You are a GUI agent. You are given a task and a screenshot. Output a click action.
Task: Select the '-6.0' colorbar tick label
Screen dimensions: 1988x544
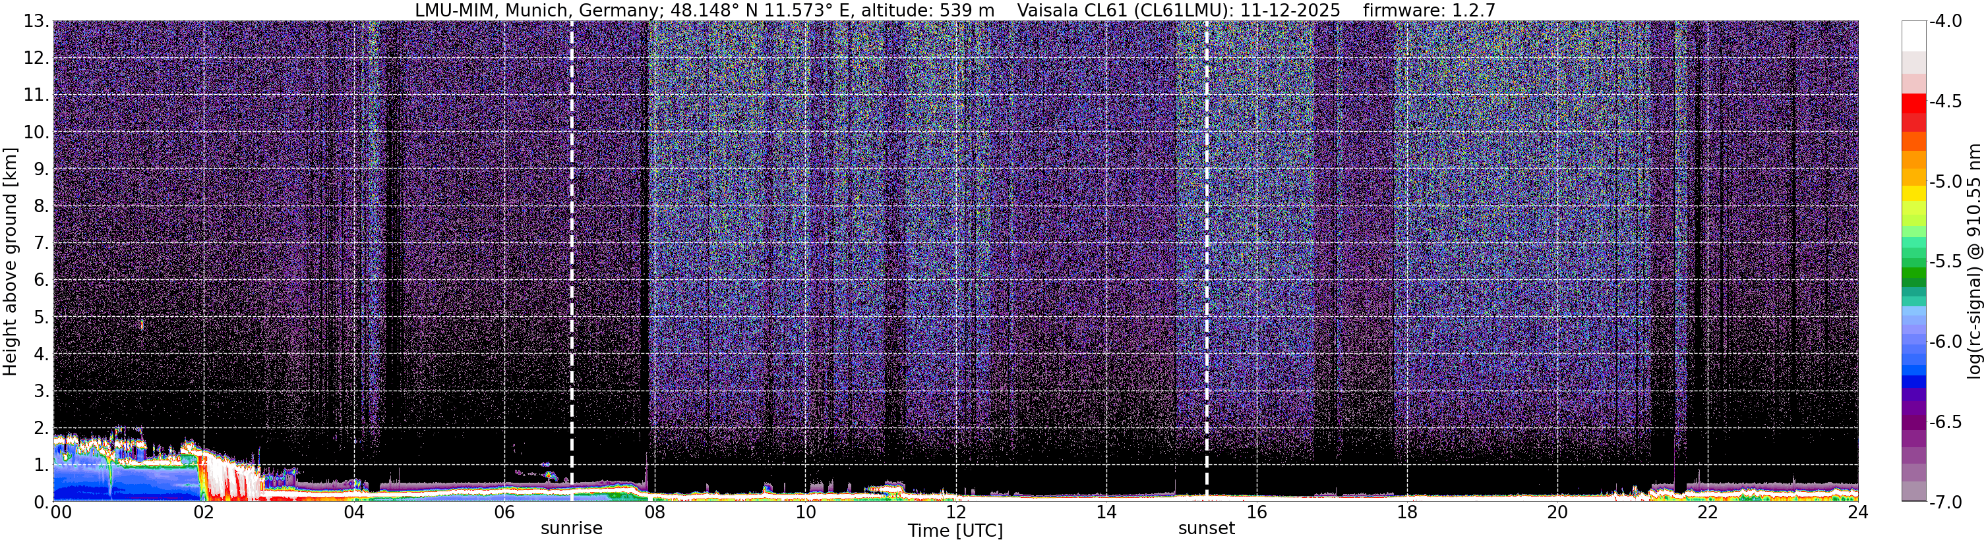(x=1944, y=342)
